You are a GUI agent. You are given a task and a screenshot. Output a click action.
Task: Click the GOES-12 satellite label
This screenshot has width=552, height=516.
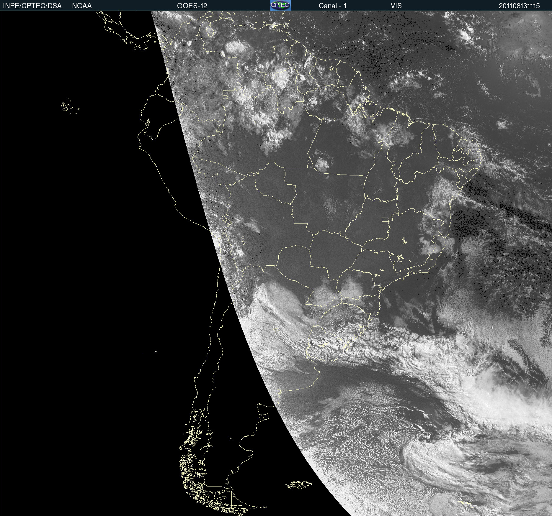click(x=192, y=6)
